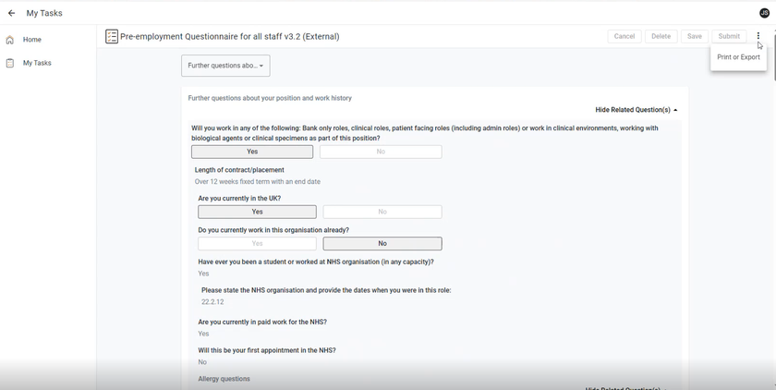This screenshot has width=776, height=390.
Task: Choose No for currently in the UK
Action: pyautogui.click(x=382, y=212)
